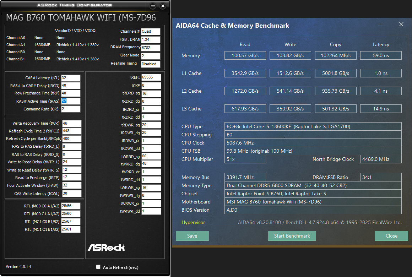Image resolution: width=412 pixels, height=277 pixels.
Task: Click the Realtime Timing Disabled field
Action: 151,64
